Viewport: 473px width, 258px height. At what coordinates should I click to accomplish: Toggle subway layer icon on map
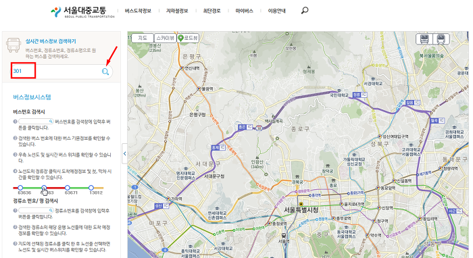pos(441,39)
